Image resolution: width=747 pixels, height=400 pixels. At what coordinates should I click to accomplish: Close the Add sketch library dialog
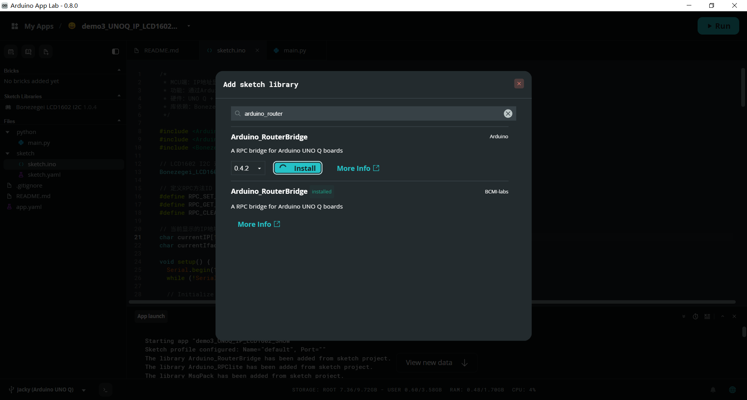(519, 84)
